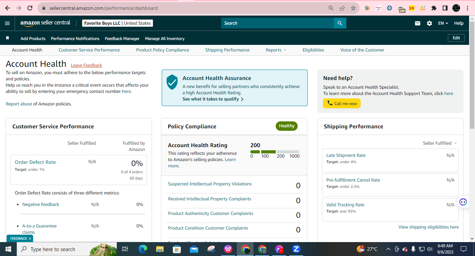Viewport: 475px width, 256px height.
Task: Open the Eligibilities tab
Action: pos(313,50)
